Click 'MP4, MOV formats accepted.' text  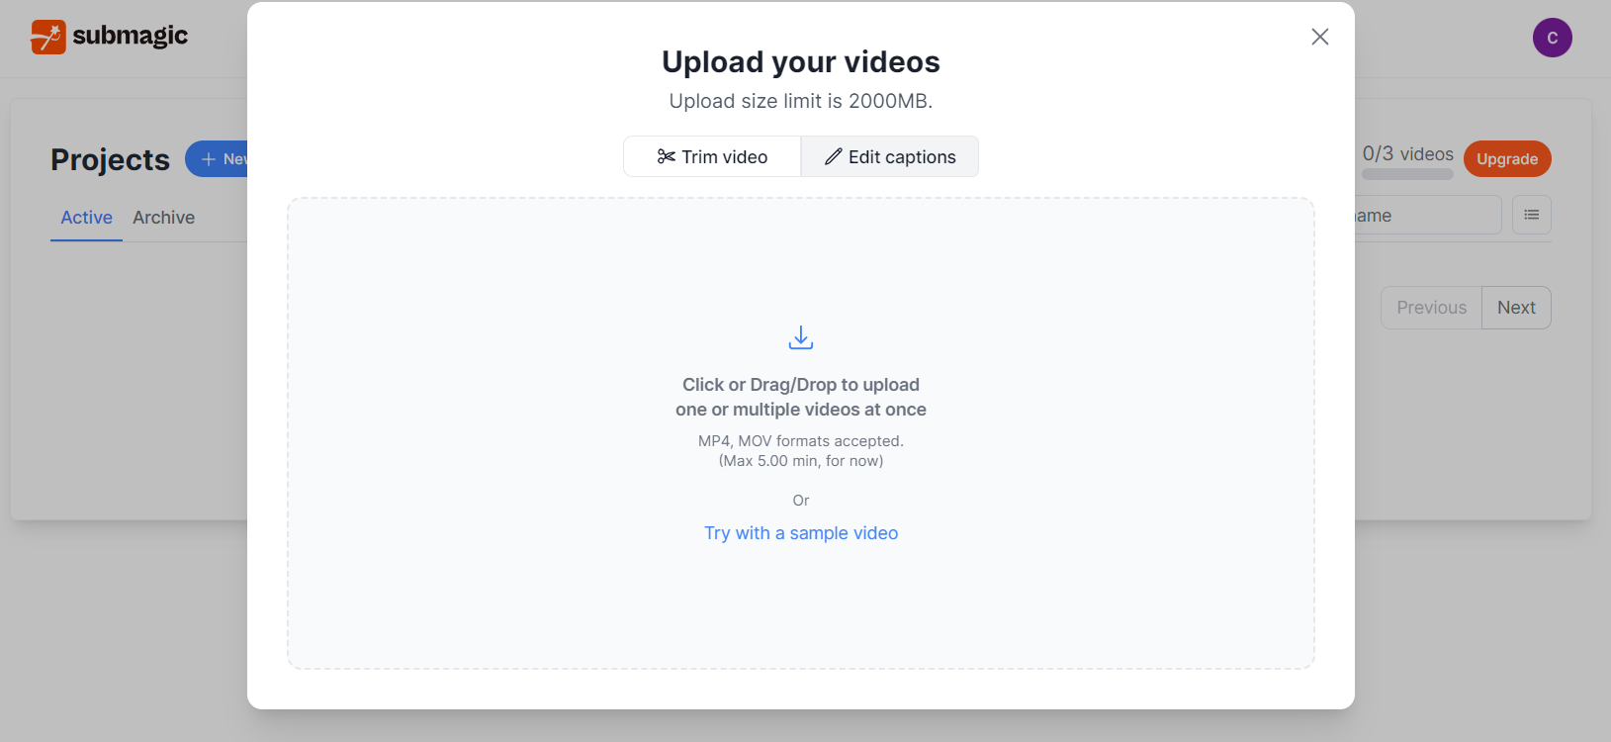point(801,441)
